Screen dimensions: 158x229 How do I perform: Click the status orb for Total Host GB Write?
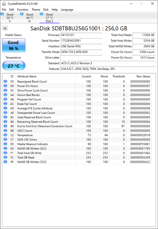(5, 153)
